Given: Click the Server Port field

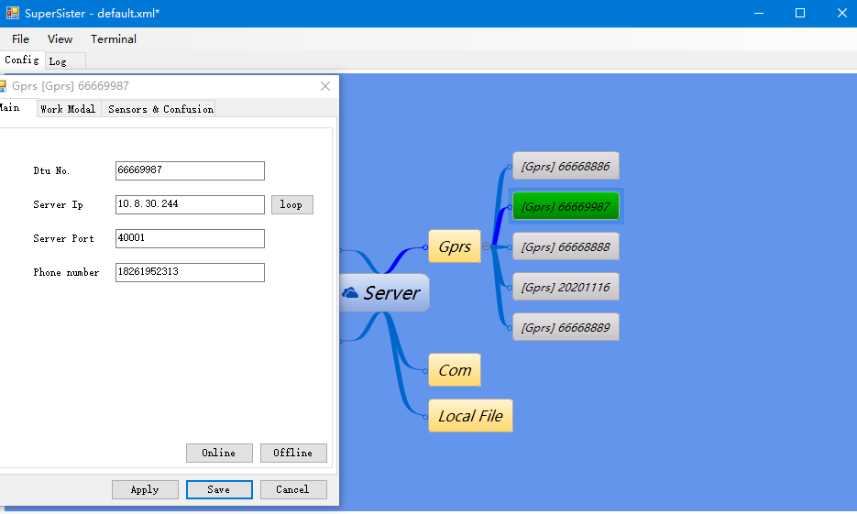Looking at the screenshot, I should pos(190,238).
